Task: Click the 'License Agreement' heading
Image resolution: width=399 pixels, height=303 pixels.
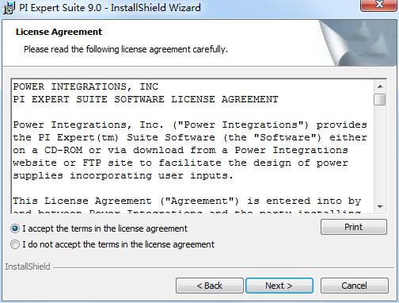Action: pos(59,32)
